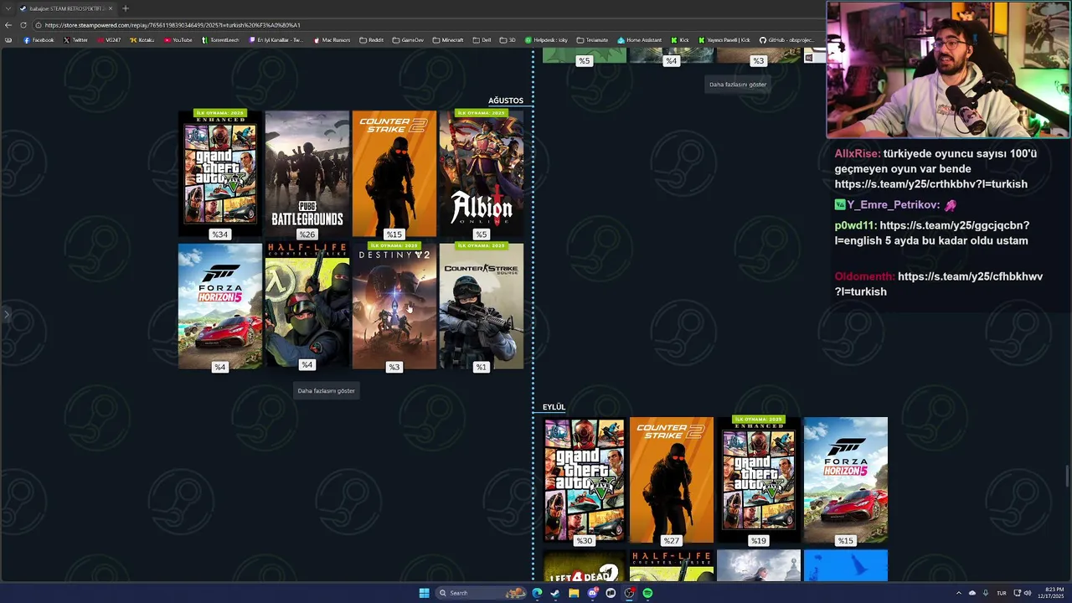
Task: Open the tab list chevron at top-left
Action: coord(8,8)
